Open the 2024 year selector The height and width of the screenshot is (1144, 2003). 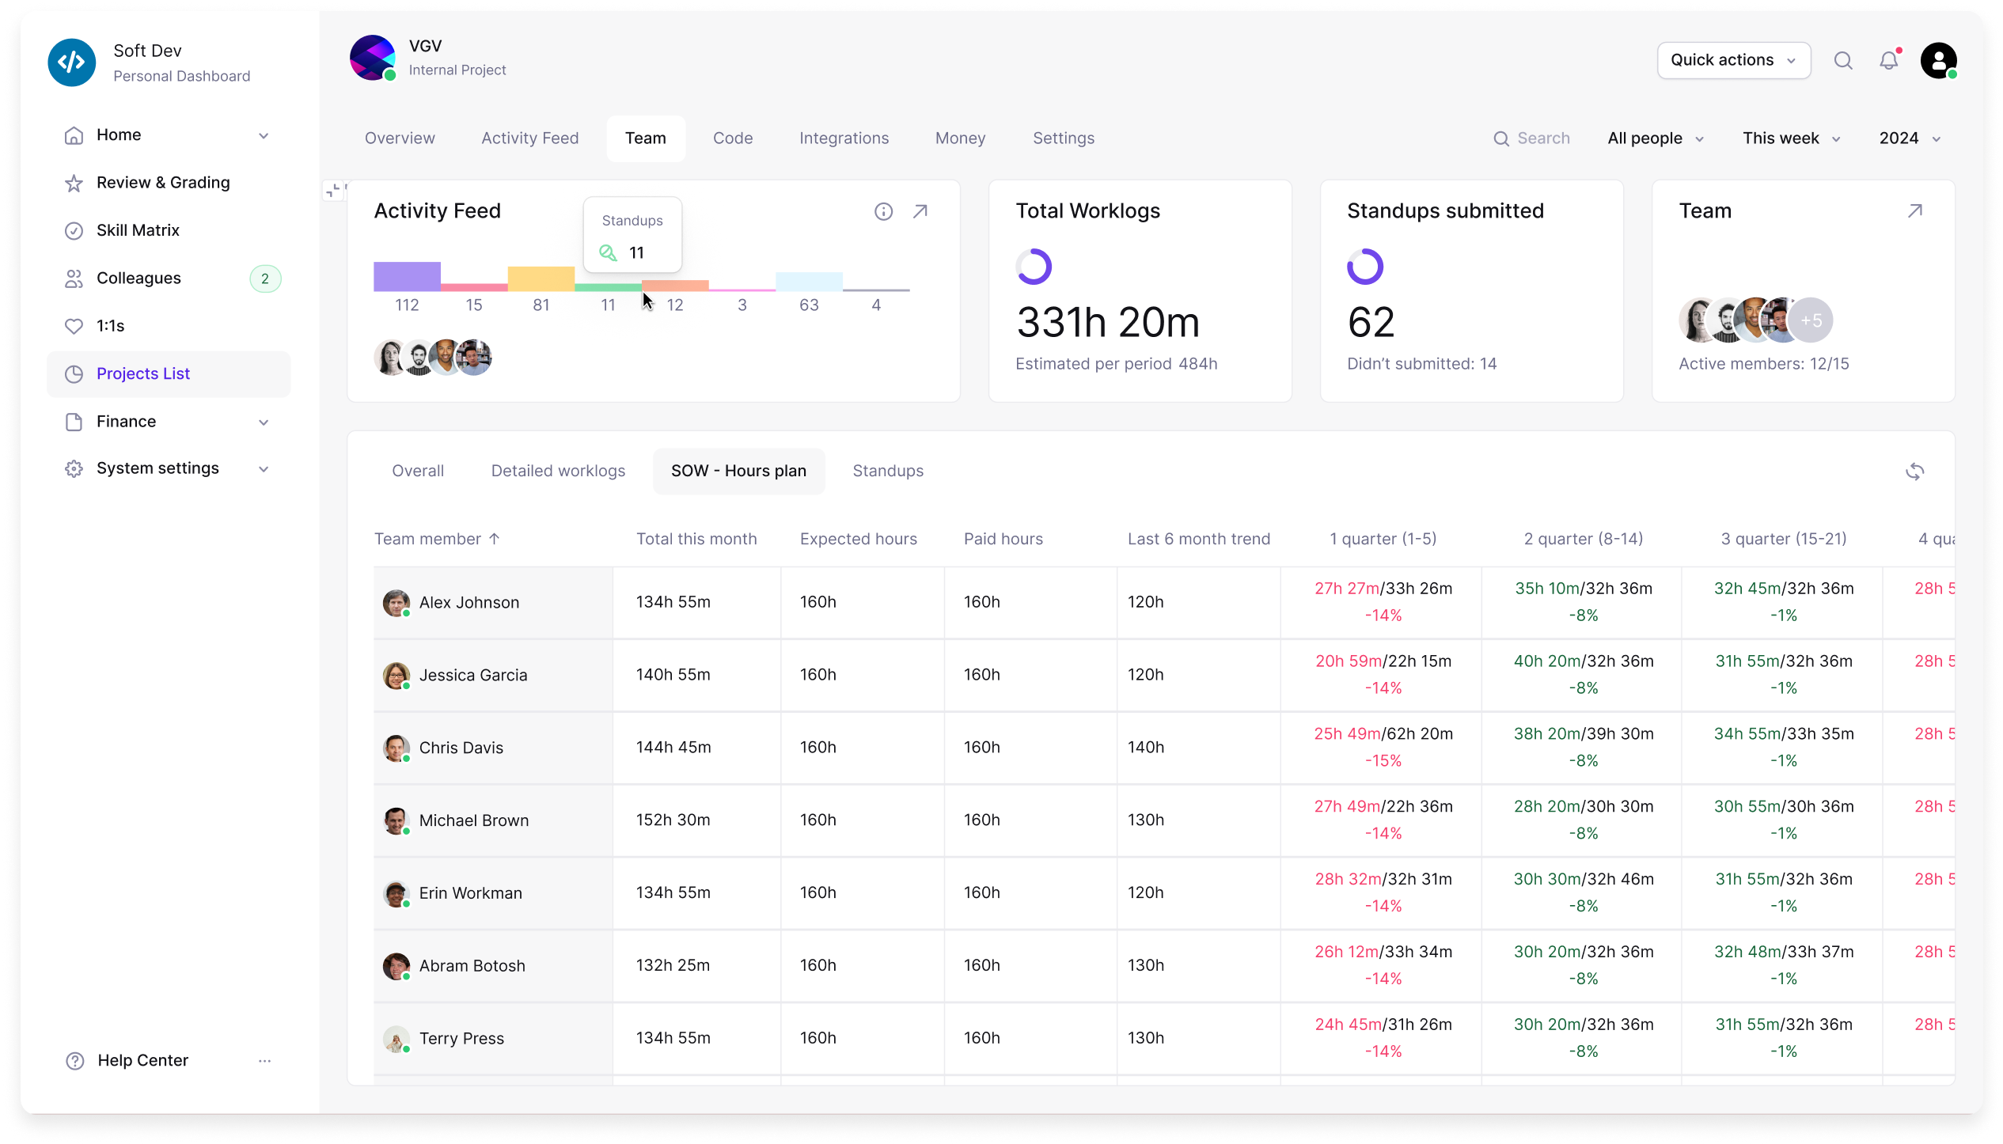point(1908,138)
